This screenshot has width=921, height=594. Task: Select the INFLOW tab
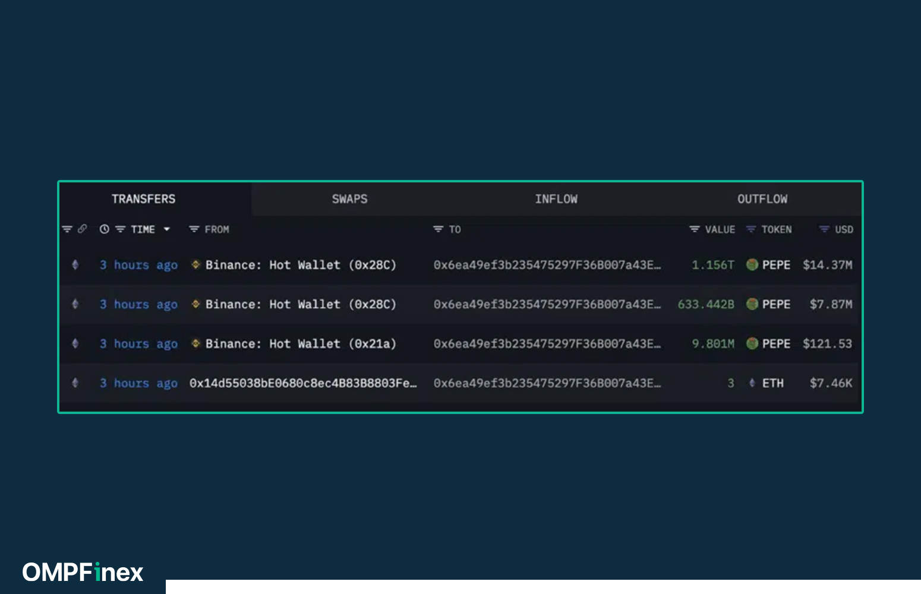pyautogui.click(x=556, y=199)
